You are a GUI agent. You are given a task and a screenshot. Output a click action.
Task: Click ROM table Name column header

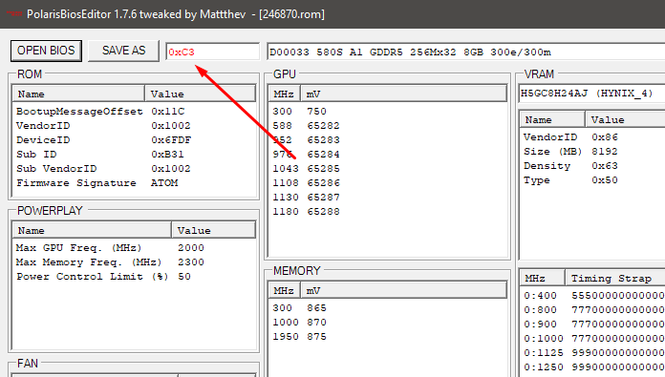click(79, 94)
